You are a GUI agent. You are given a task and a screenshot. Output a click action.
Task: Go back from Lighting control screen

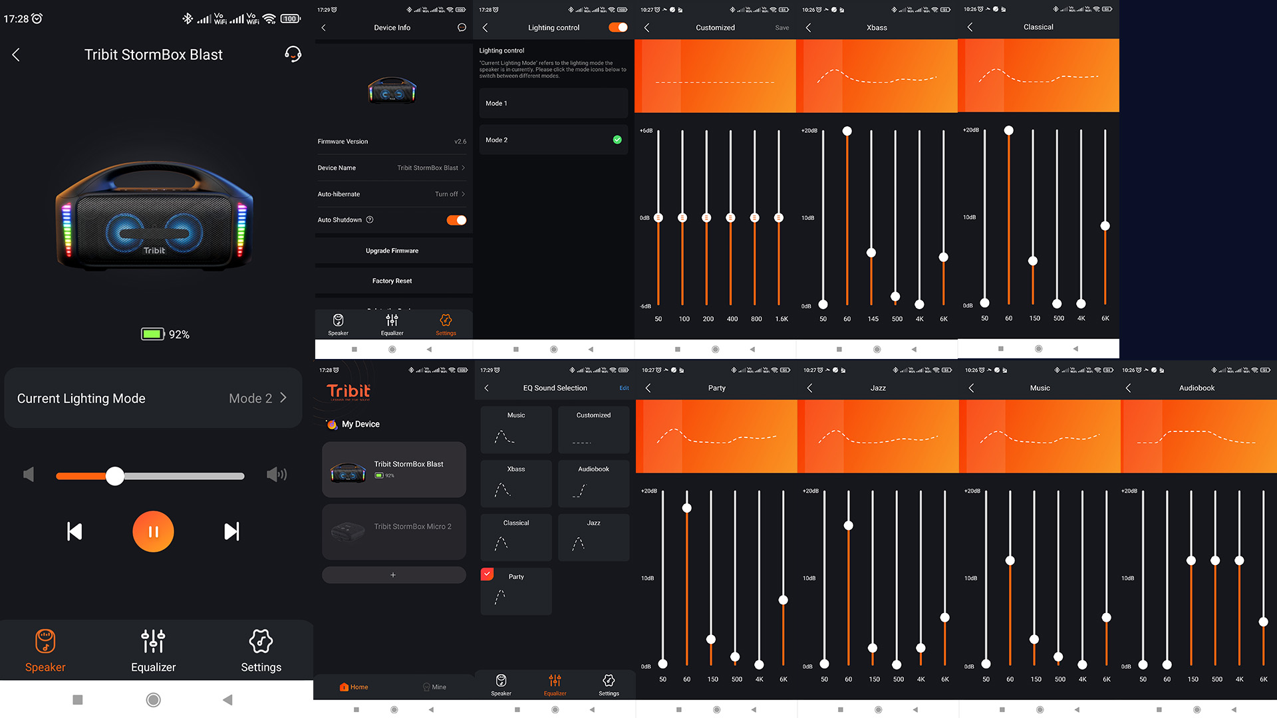(x=486, y=27)
